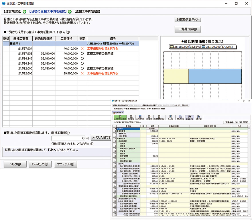The height and width of the screenshot is (220, 252).
Task: Click the この経費に決定 toolbar icon
Action: click(118, 117)
